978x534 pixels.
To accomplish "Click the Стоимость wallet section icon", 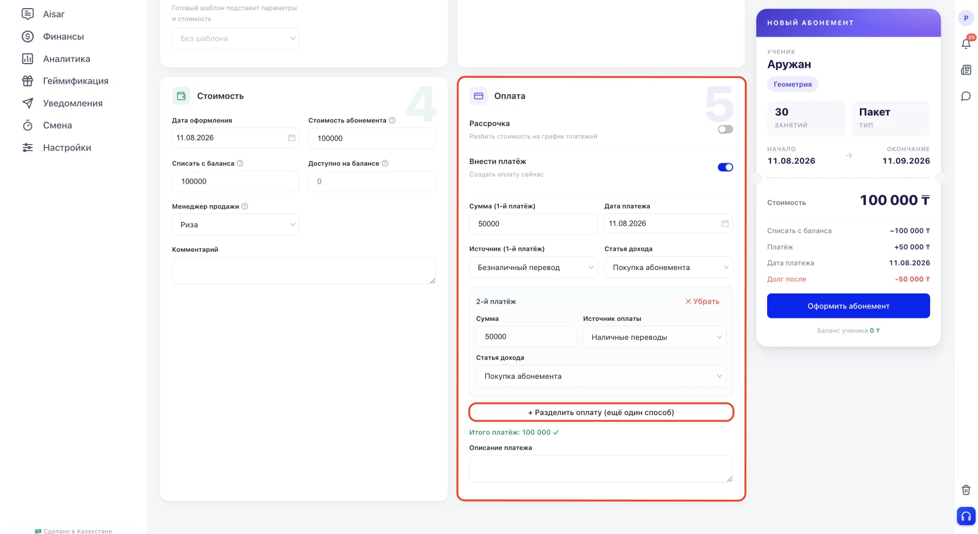I will click(181, 96).
